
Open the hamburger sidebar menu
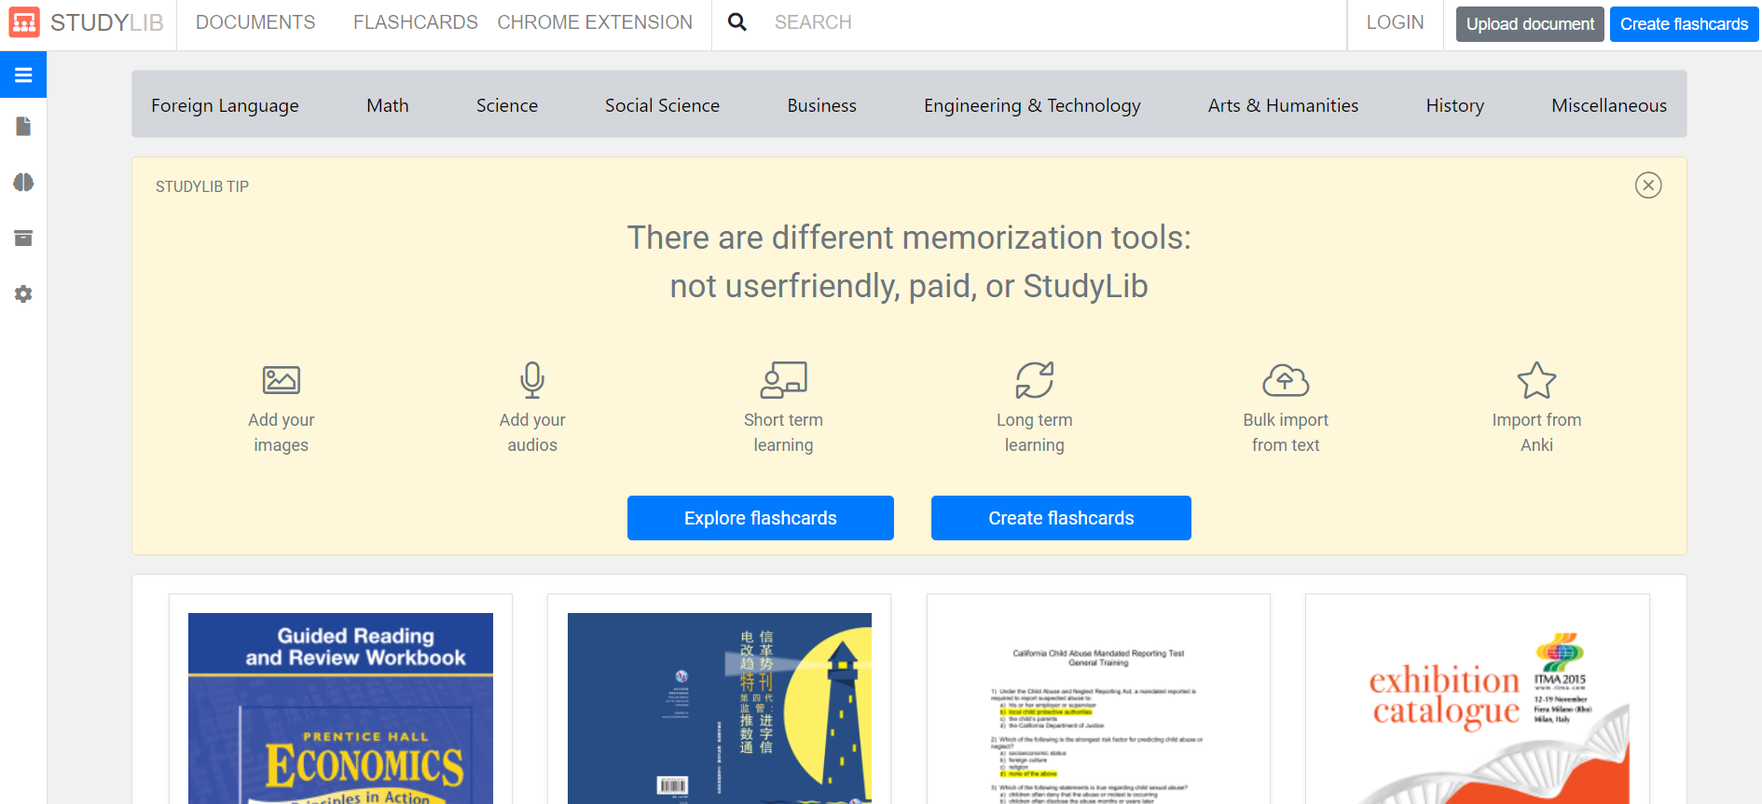pos(23,75)
